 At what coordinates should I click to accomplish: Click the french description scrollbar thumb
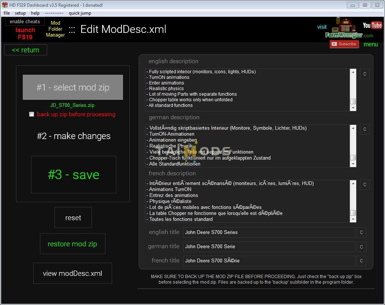pyautogui.click(x=353, y=213)
